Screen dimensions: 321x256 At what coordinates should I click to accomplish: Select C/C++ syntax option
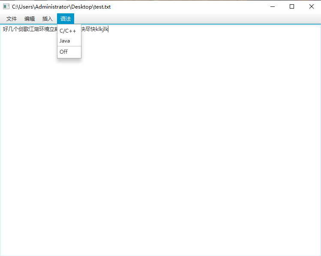[69, 31]
